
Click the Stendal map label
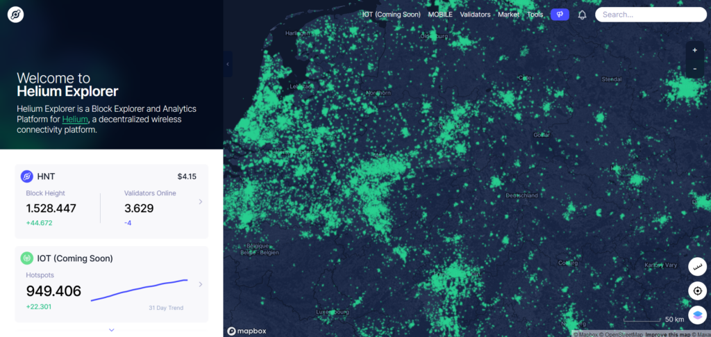point(612,79)
